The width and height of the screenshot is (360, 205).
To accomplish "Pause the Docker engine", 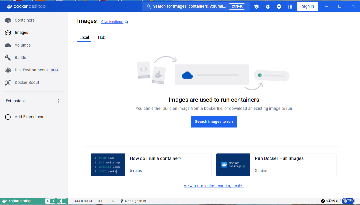I will [x=53, y=201].
